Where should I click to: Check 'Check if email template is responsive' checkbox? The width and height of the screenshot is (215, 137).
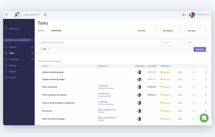click(39, 103)
